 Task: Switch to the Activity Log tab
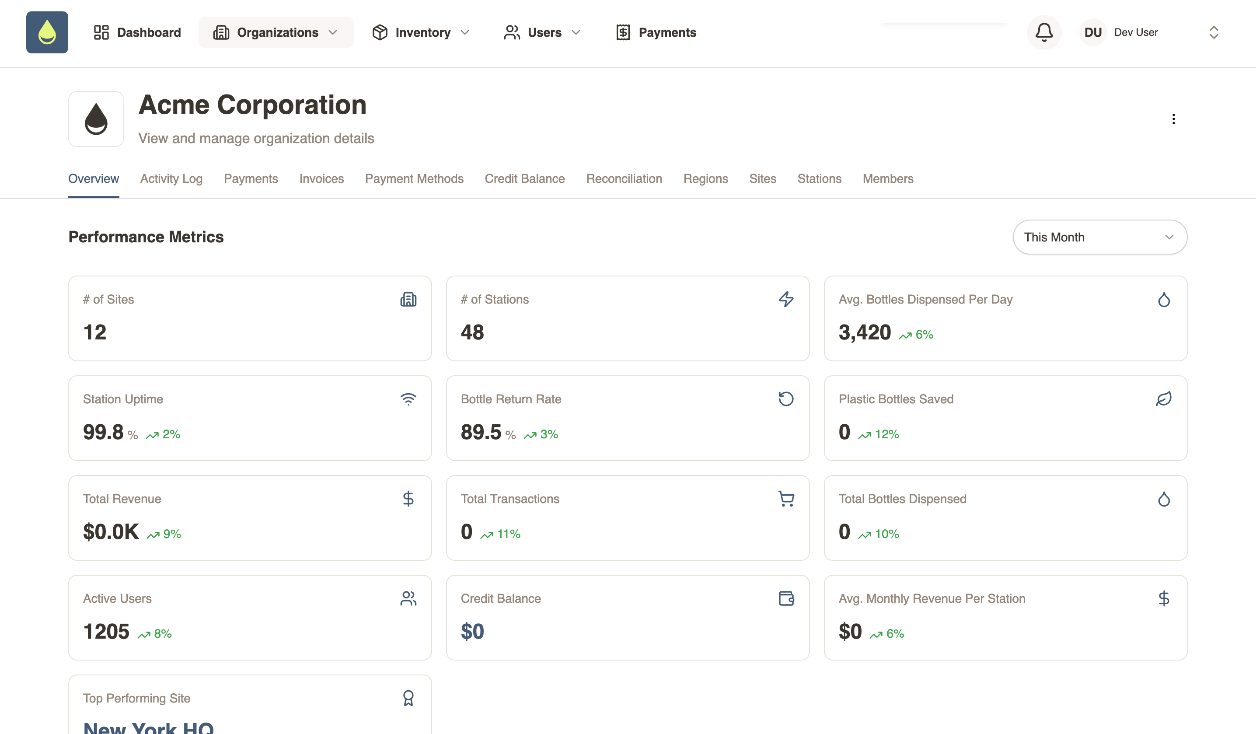coord(171,178)
